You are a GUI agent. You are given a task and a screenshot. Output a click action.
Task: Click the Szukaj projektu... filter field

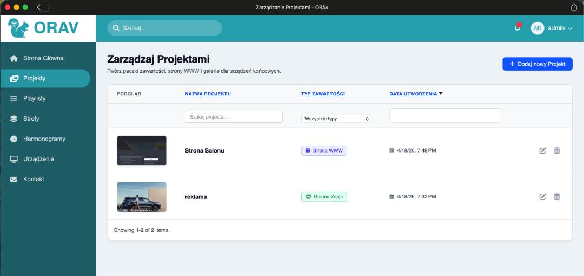(x=234, y=116)
